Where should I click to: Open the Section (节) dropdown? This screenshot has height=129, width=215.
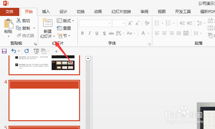[63, 36]
